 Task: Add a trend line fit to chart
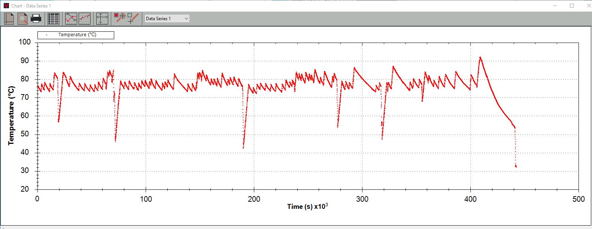(x=85, y=18)
